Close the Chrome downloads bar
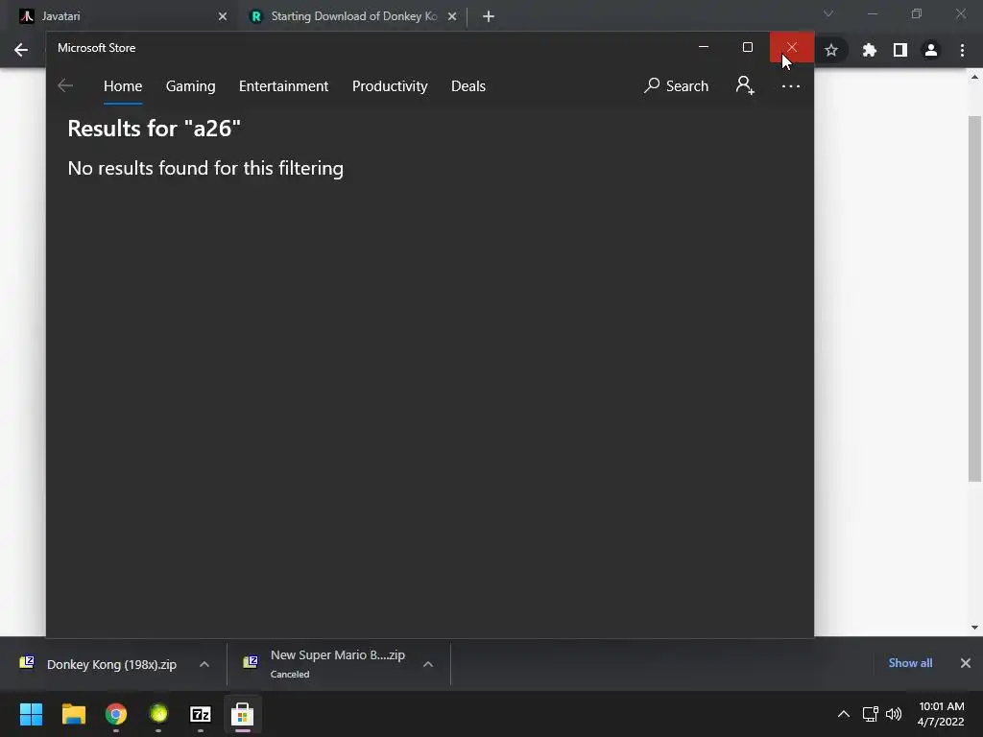 tap(966, 663)
